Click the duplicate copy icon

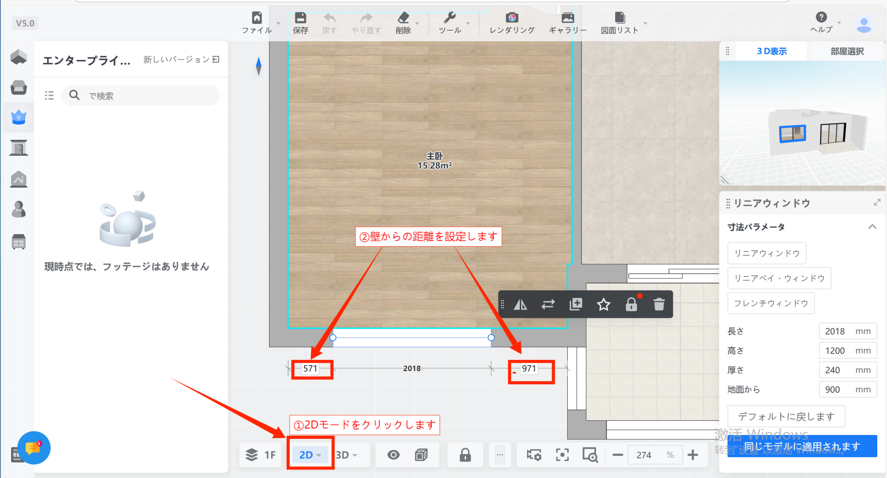pyautogui.click(x=576, y=304)
